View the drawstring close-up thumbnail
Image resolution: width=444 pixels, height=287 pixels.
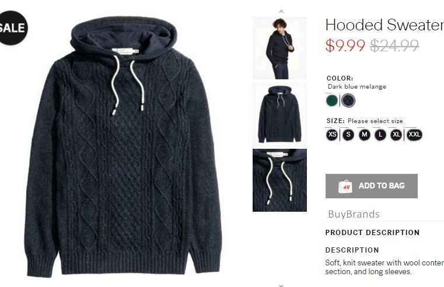280,180
